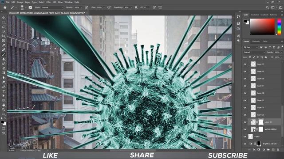Image resolution: width=284 pixels, height=159 pixels.
Task: Click foreground color in left toolbar
Action: click(x=2, y=122)
